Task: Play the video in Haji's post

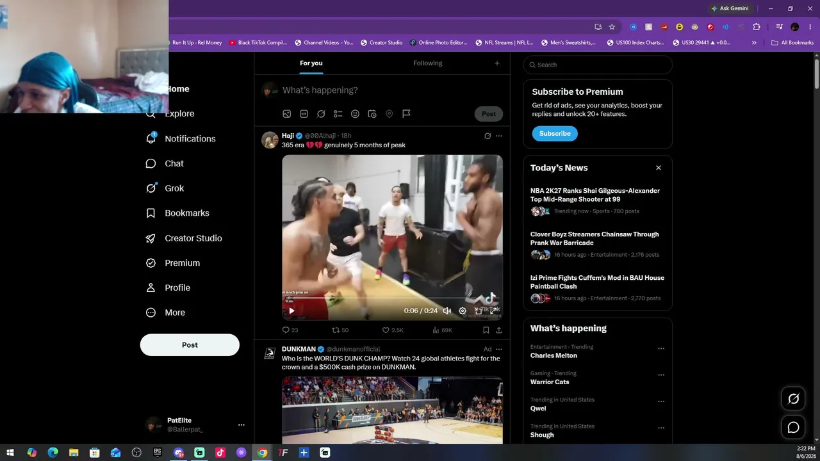Action: coord(291,311)
